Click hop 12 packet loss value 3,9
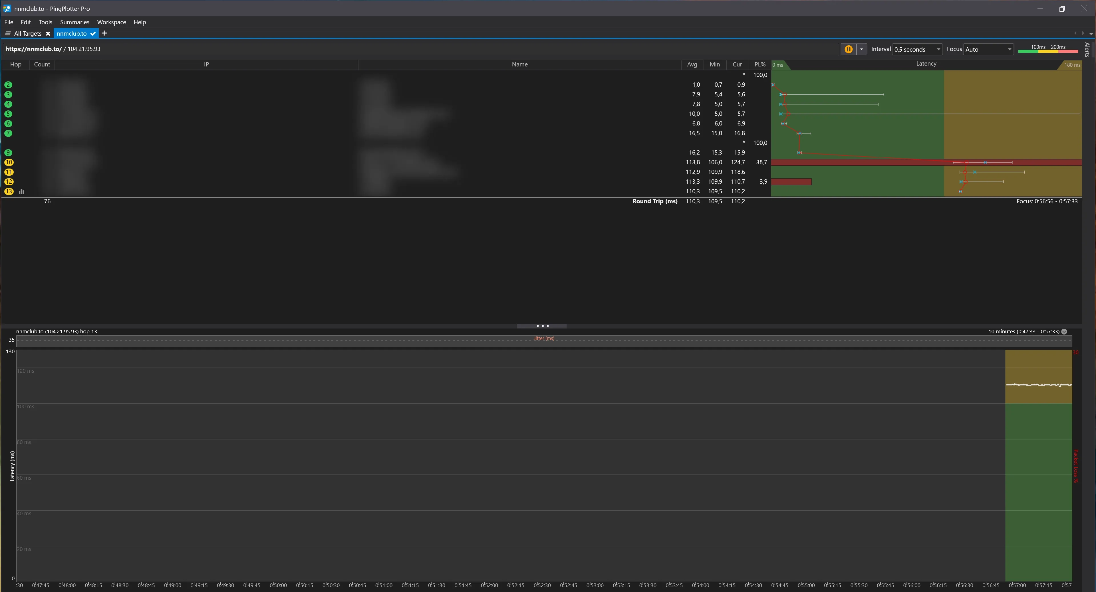 click(763, 182)
